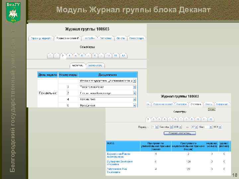Image resolution: width=239 pixels, height=179 pixels.
Task: Select semester 4 tab in lower statistics window
Action: (x=164, y=119)
